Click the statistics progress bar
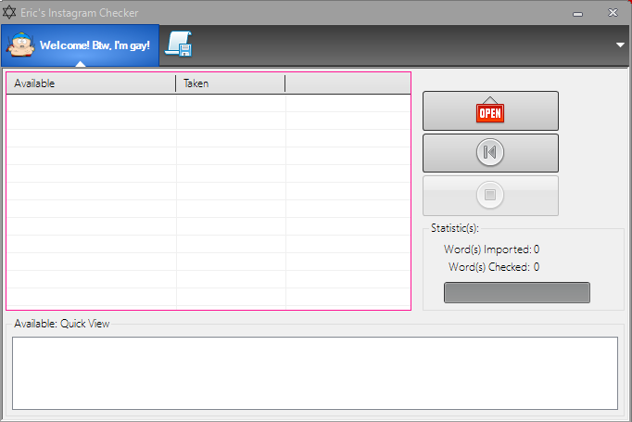Viewport: 632px width, 422px height. coord(517,292)
